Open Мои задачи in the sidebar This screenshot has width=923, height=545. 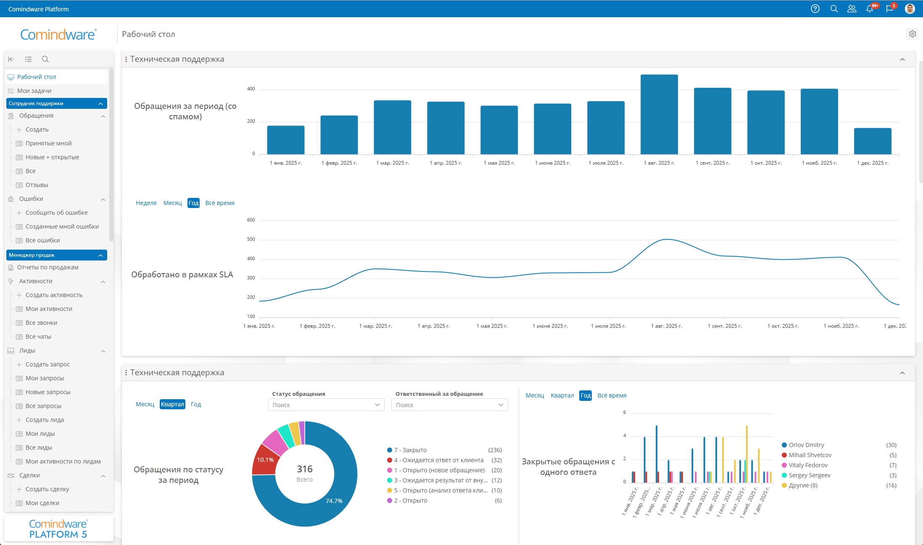[34, 91]
